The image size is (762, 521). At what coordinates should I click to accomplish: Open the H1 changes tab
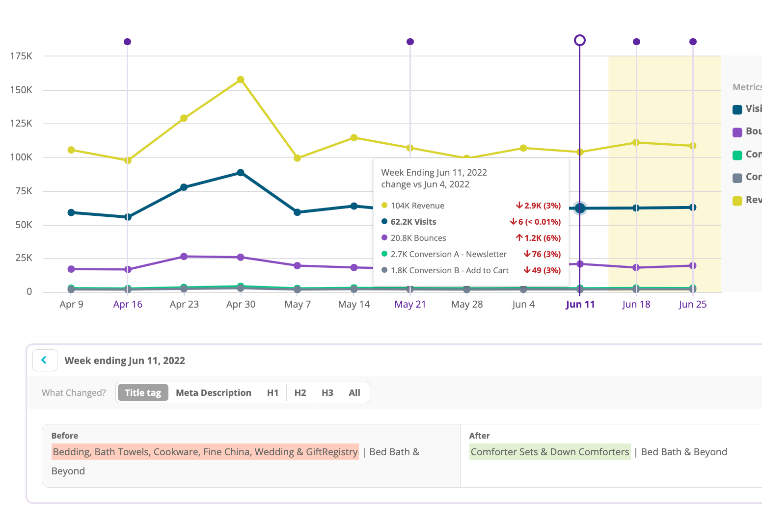pos(272,392)
